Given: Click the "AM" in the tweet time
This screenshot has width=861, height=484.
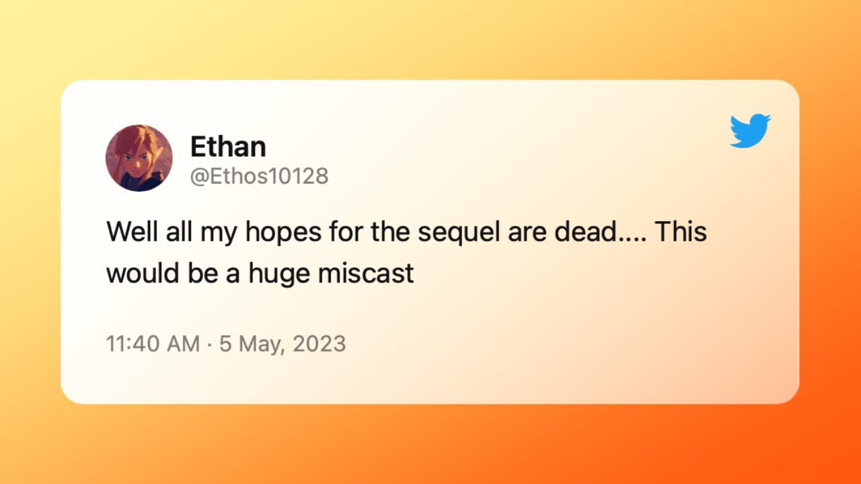Looking at the screenshot, I should 182,344.
